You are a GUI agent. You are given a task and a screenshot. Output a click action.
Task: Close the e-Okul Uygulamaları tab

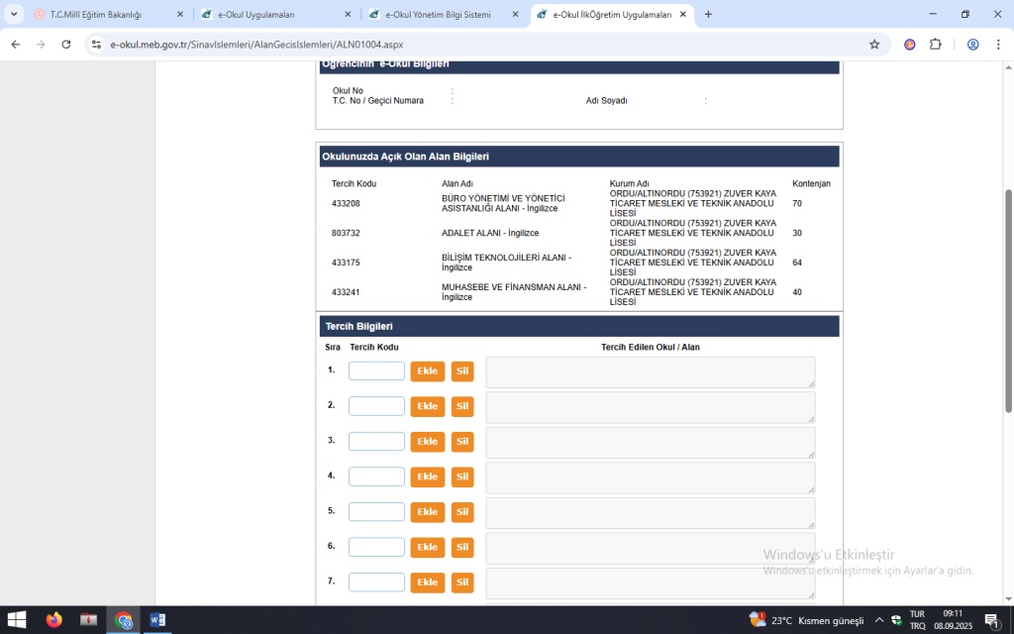[x=348, y=15]
